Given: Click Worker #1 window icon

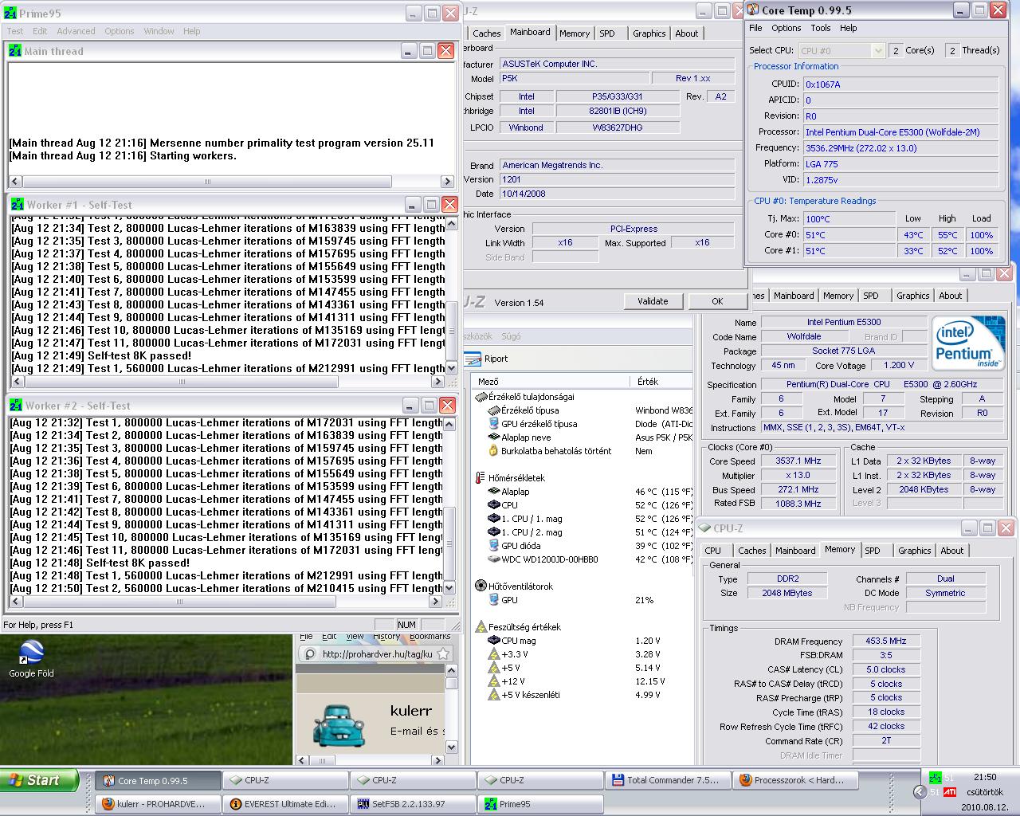Looking at the screenshot, I should pos(17,205).
